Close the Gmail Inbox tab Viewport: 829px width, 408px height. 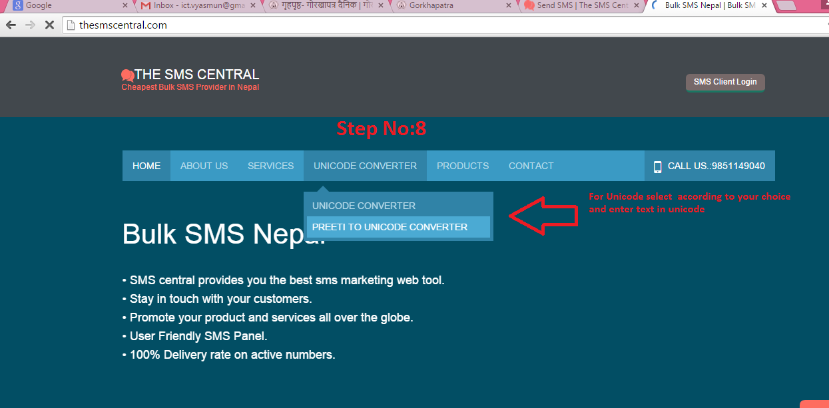[x=254, y=5]
